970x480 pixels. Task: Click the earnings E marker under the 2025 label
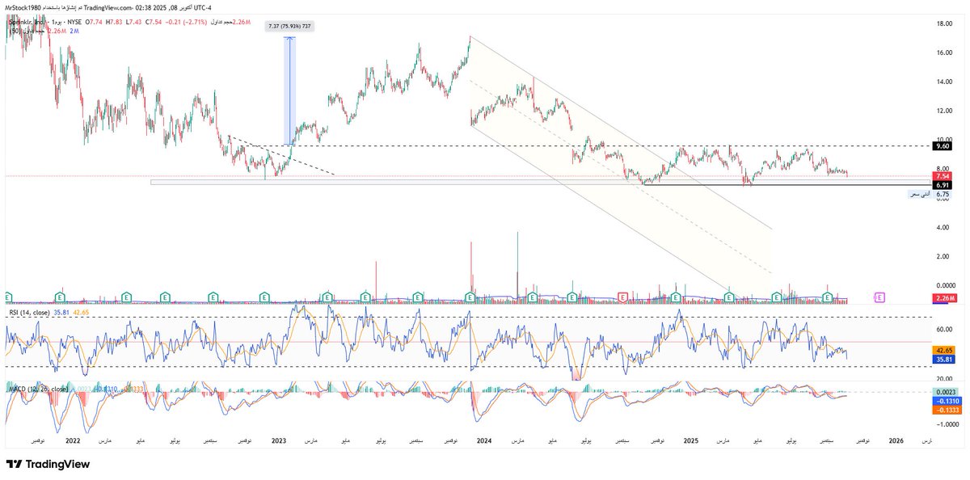(x=675, y=297)
